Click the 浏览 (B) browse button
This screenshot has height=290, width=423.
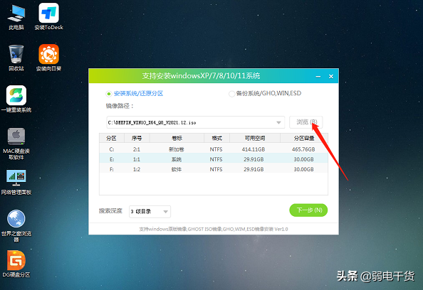coord(306,122)
